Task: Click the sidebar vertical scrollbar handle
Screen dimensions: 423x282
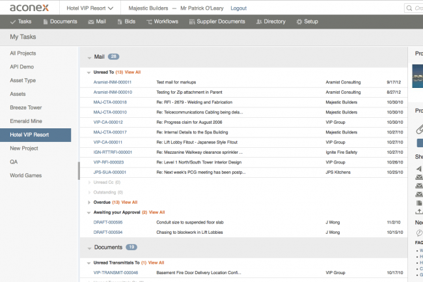Action: (x=79, y=171)
